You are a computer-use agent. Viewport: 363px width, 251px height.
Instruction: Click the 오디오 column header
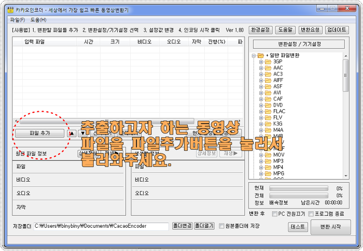[174, 42]
